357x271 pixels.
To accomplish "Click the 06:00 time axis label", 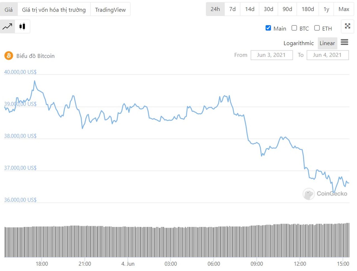I will pyautogui.click(x=214, y=264).
